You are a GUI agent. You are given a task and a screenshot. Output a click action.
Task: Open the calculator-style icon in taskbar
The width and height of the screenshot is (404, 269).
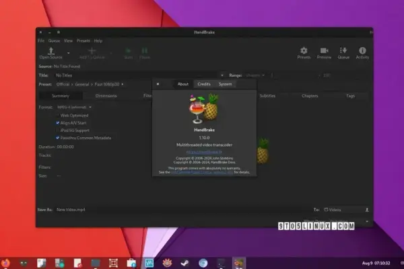tap(59, 263)
